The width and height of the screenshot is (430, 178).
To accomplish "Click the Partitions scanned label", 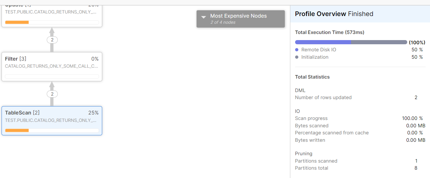I will click(316, 161).
